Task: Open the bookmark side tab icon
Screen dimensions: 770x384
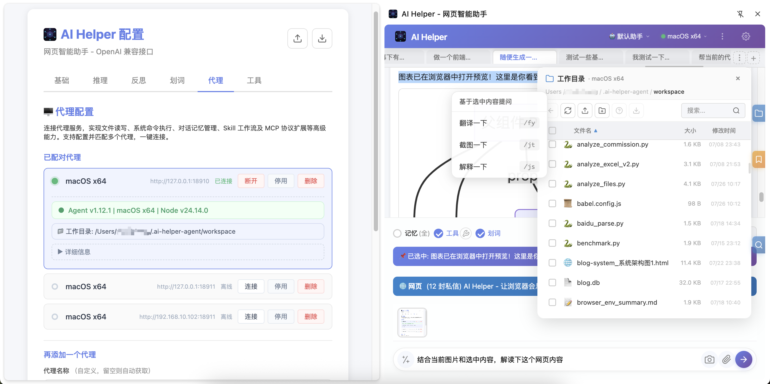Action: 759,159
